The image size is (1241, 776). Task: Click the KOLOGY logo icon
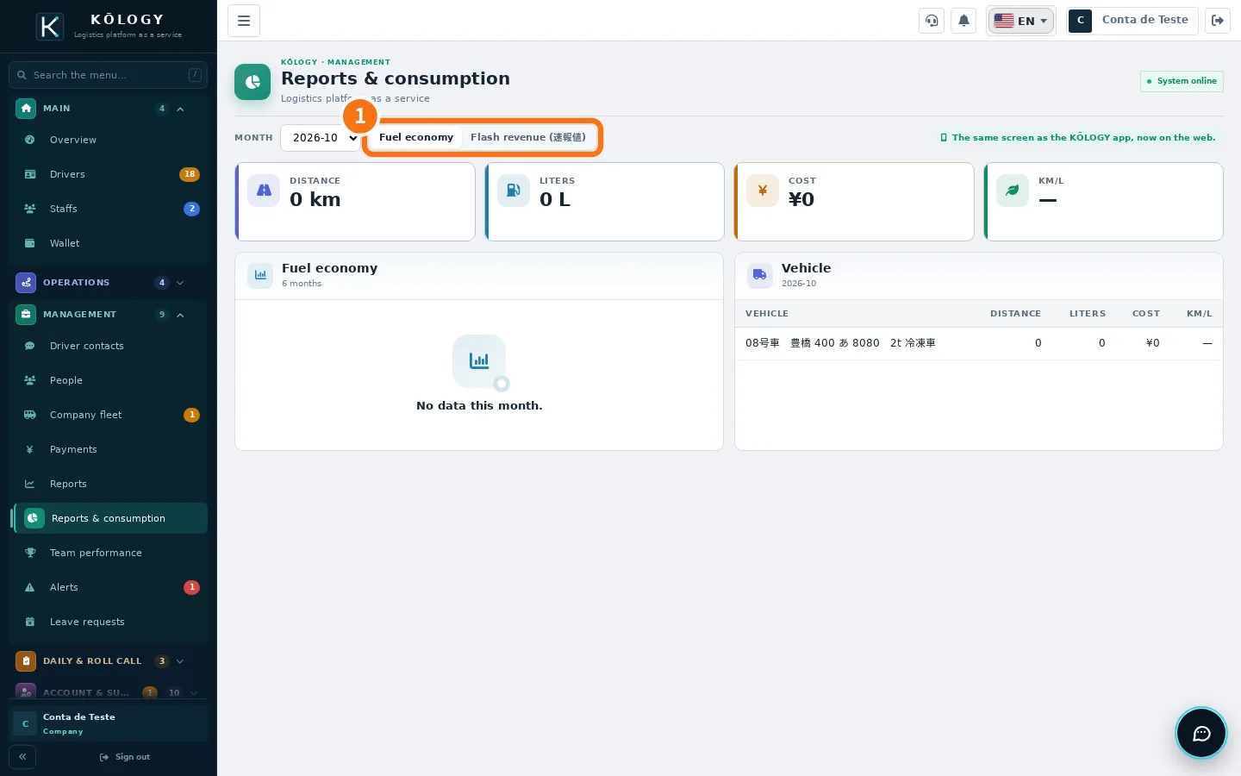(50, 27)
